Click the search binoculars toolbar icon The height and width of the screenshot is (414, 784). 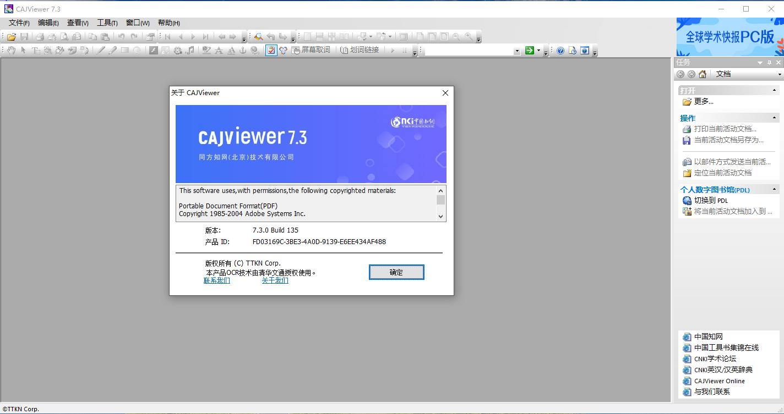[258, 37]
